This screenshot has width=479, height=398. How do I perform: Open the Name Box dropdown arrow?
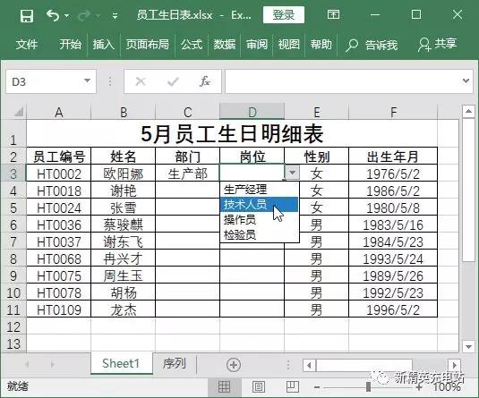pyautogui.click(x=88, y=80)
